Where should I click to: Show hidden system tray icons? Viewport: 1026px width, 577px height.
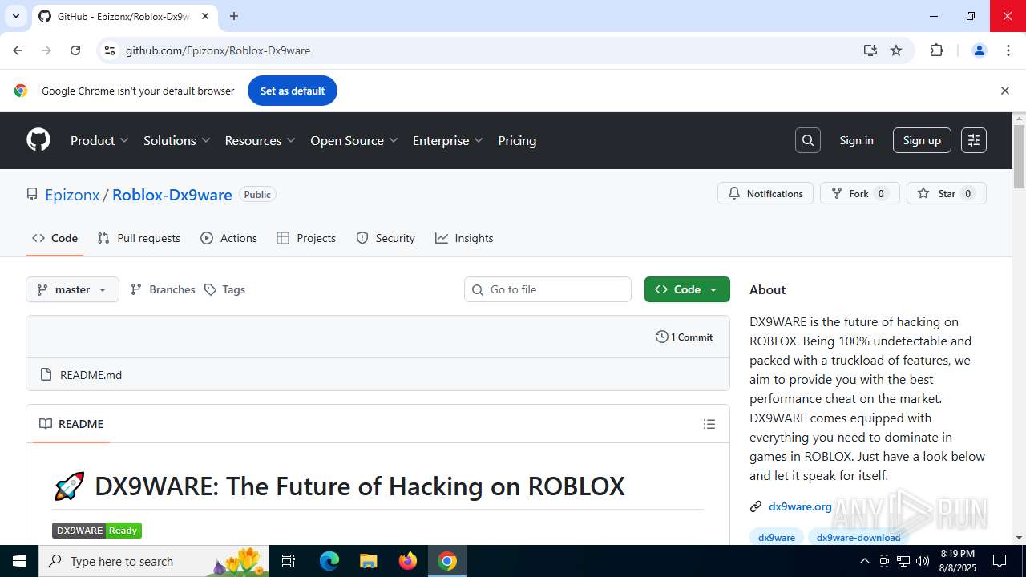pyautogui.click(x=864, y=561)
